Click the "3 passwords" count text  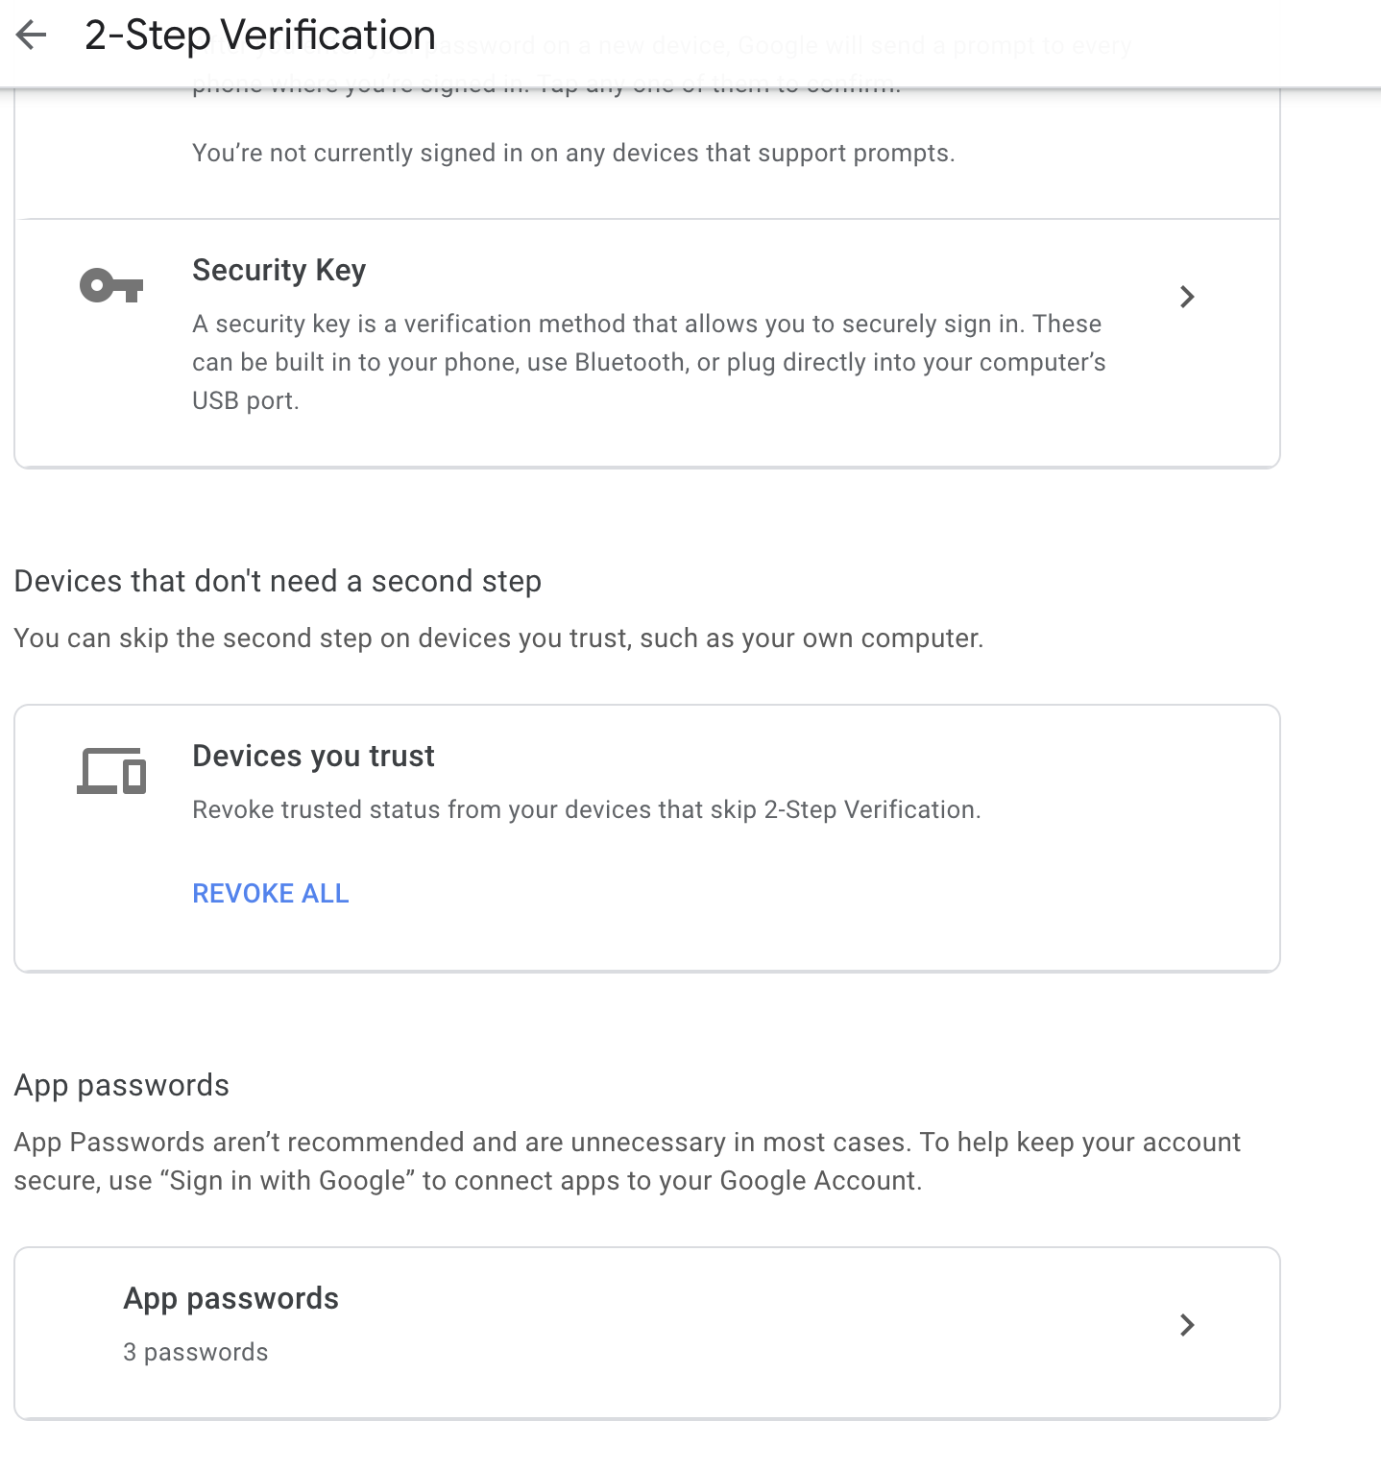pos(195,1352)
